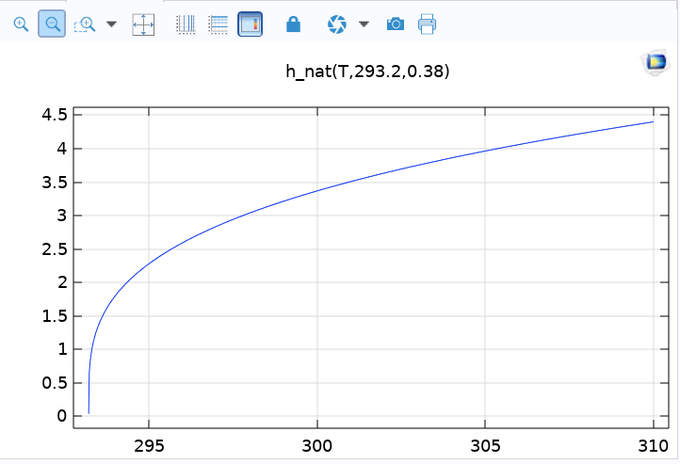Image resolution: width=680 pixels, height=464 pixels.
Task: Click the y-axis label 2.5
Action: pos(55,249)
